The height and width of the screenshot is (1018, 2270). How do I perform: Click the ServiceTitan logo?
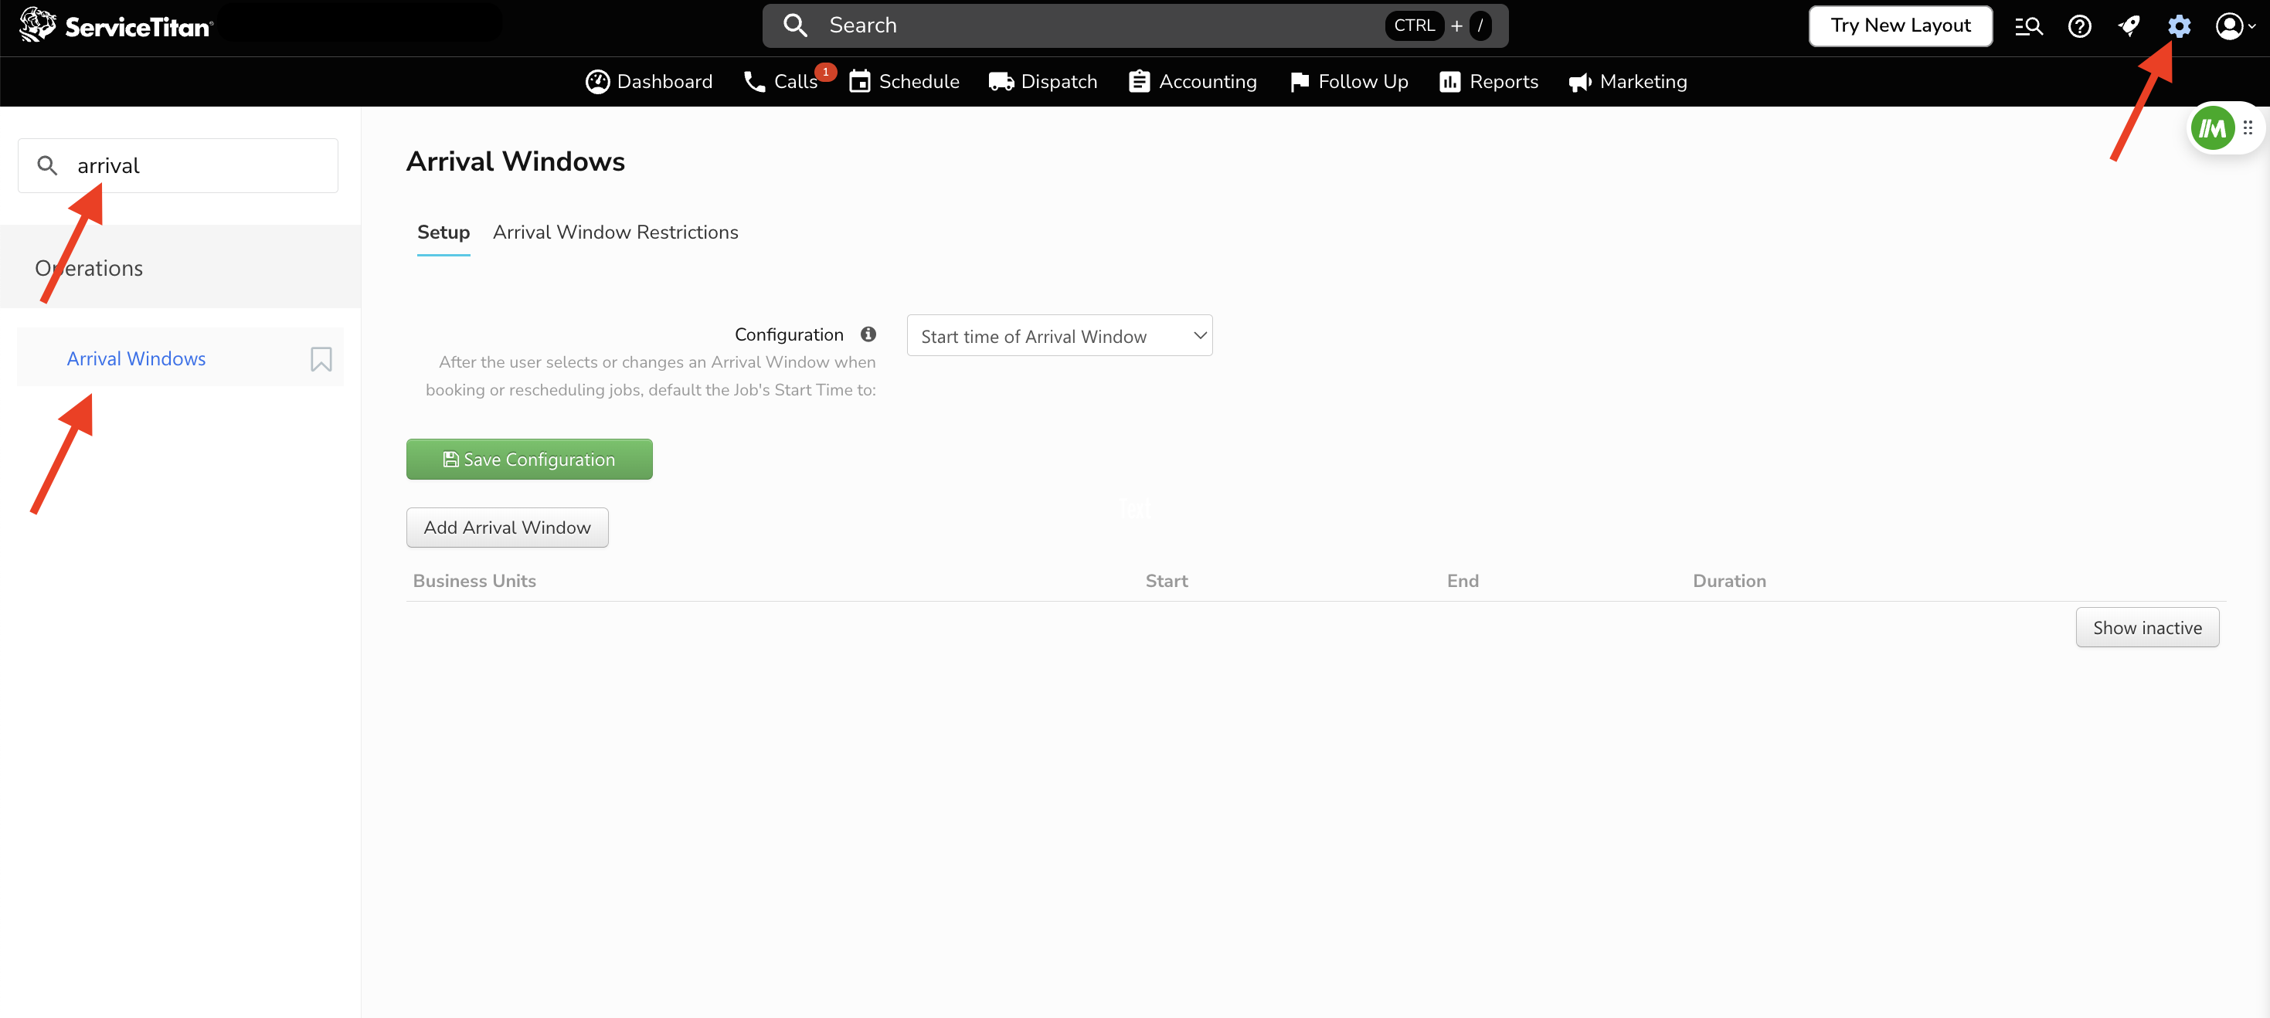(115, 26)
